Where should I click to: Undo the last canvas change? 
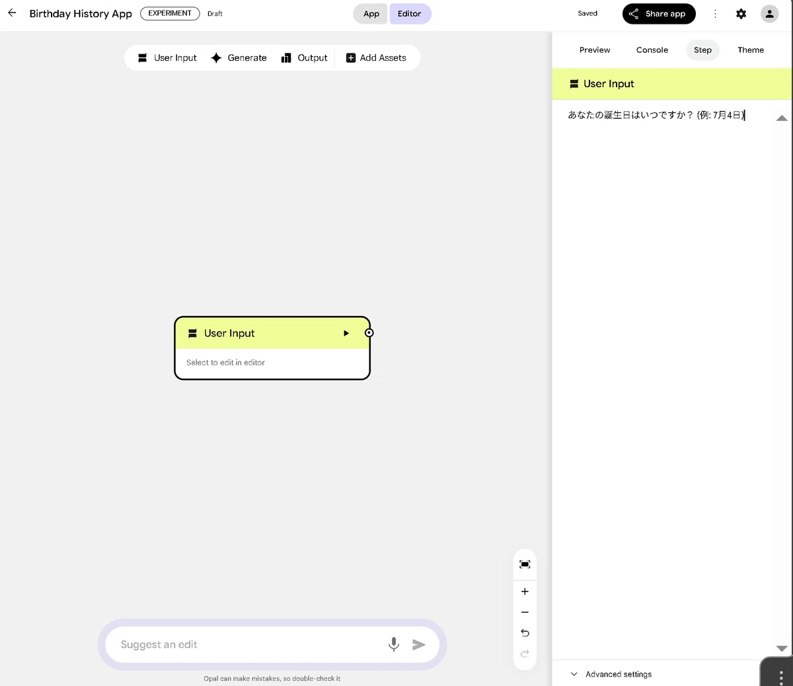click(x=525, y=633)
